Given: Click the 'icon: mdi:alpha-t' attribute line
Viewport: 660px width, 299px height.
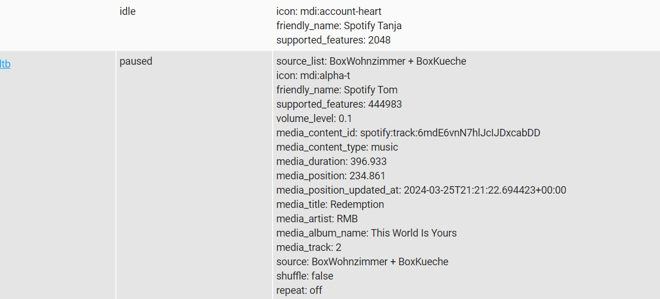Looking at the screenshot, I should tap(313, 76).
